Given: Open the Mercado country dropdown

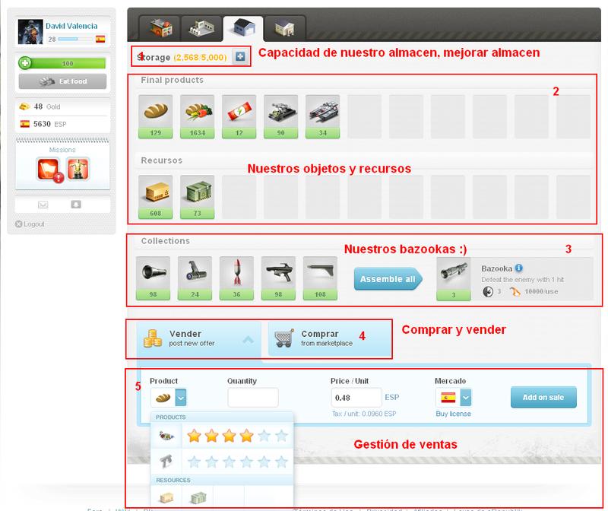Looking at the screenshot, I should coord(466,397).
